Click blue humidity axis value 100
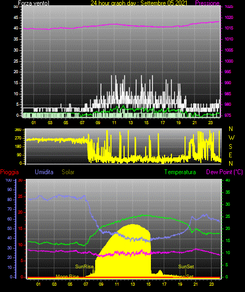The image size is (245, 292). (9, 180)
